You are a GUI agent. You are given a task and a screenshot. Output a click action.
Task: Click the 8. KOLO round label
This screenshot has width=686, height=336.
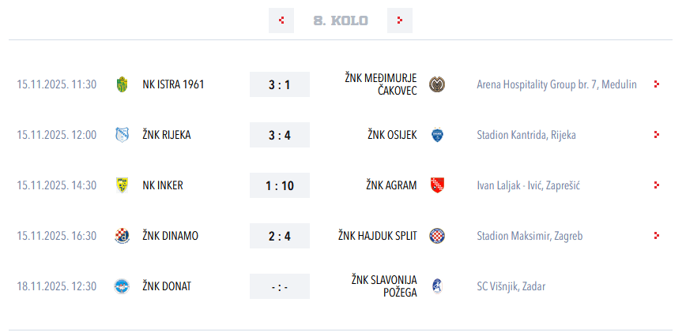(341, 21)
